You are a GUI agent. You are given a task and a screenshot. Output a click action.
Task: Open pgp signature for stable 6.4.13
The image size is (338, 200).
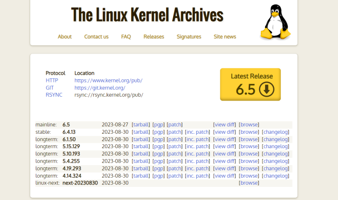[158, 132]
